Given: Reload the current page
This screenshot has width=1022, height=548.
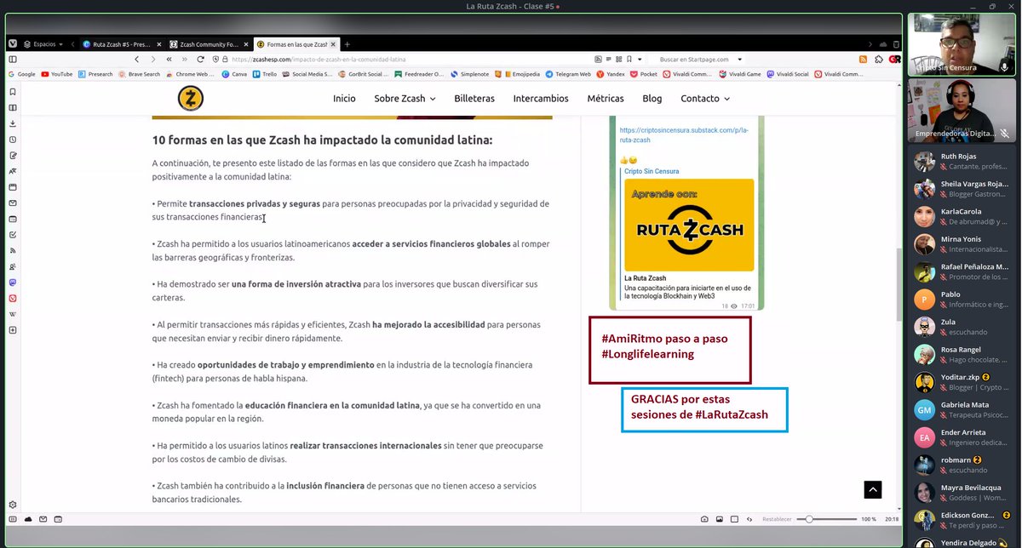Looking at the screenshot, I should 200,60.
